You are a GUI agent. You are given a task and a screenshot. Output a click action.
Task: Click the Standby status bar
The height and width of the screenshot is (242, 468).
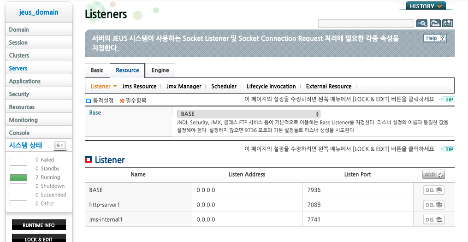(x=18, y=169)
